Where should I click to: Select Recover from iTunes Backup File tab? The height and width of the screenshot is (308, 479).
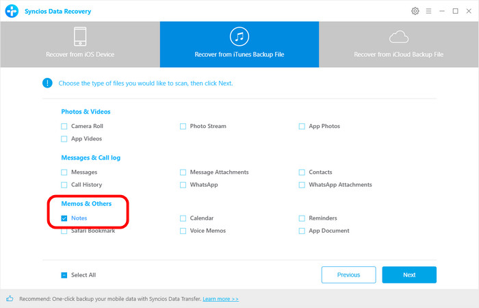239,44
